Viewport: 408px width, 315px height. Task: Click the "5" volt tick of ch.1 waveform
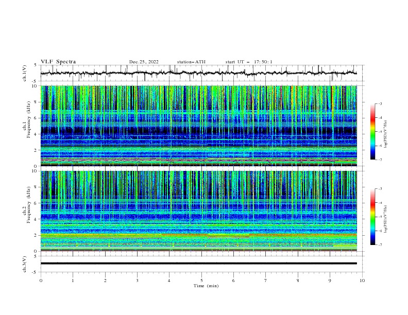(x=37, y=65)
